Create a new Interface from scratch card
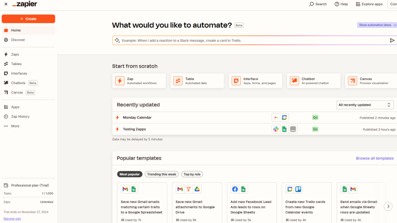Screen dimensions: 397x223 click(255, 81)
